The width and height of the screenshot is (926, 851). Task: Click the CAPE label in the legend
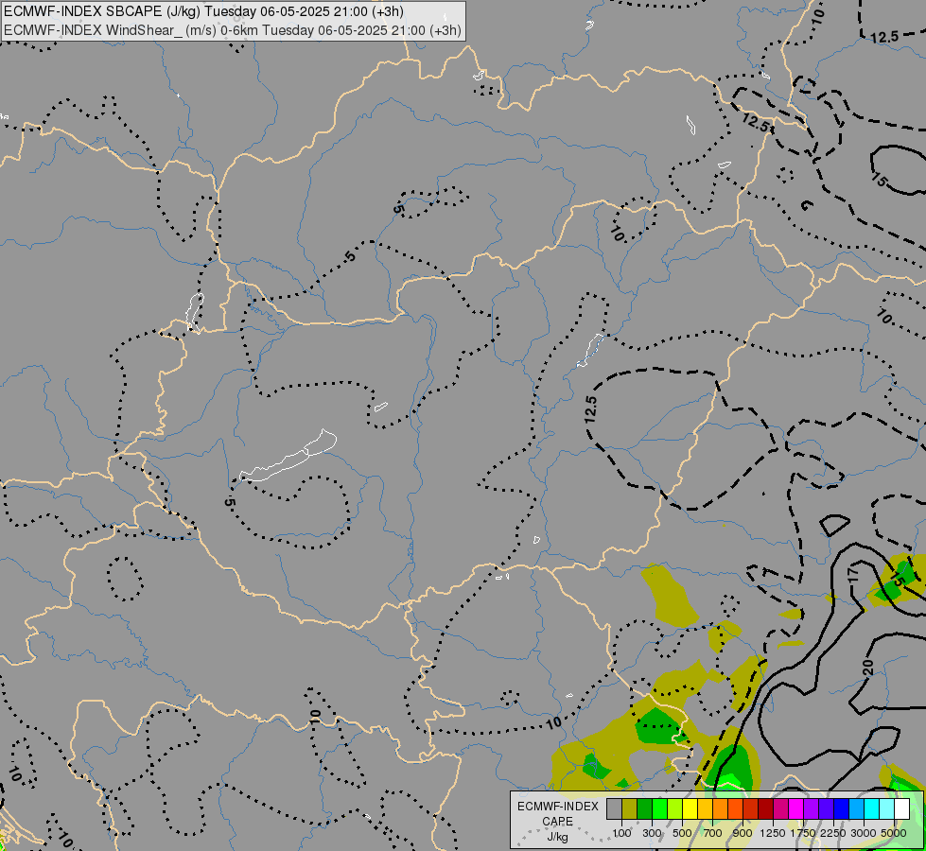[x=557, y=822]
